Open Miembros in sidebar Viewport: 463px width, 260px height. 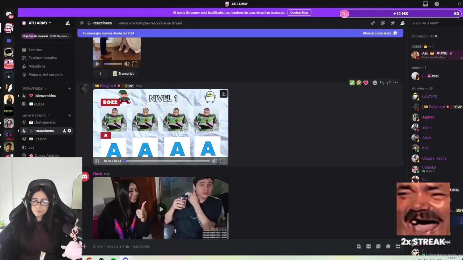(37, 66)
